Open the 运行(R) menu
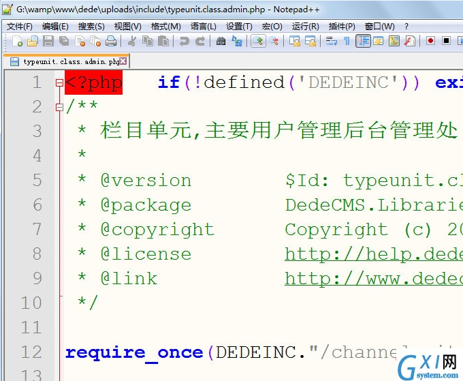Screen dimensions: 463x381 pyautogui.click(x=305, y=27)
